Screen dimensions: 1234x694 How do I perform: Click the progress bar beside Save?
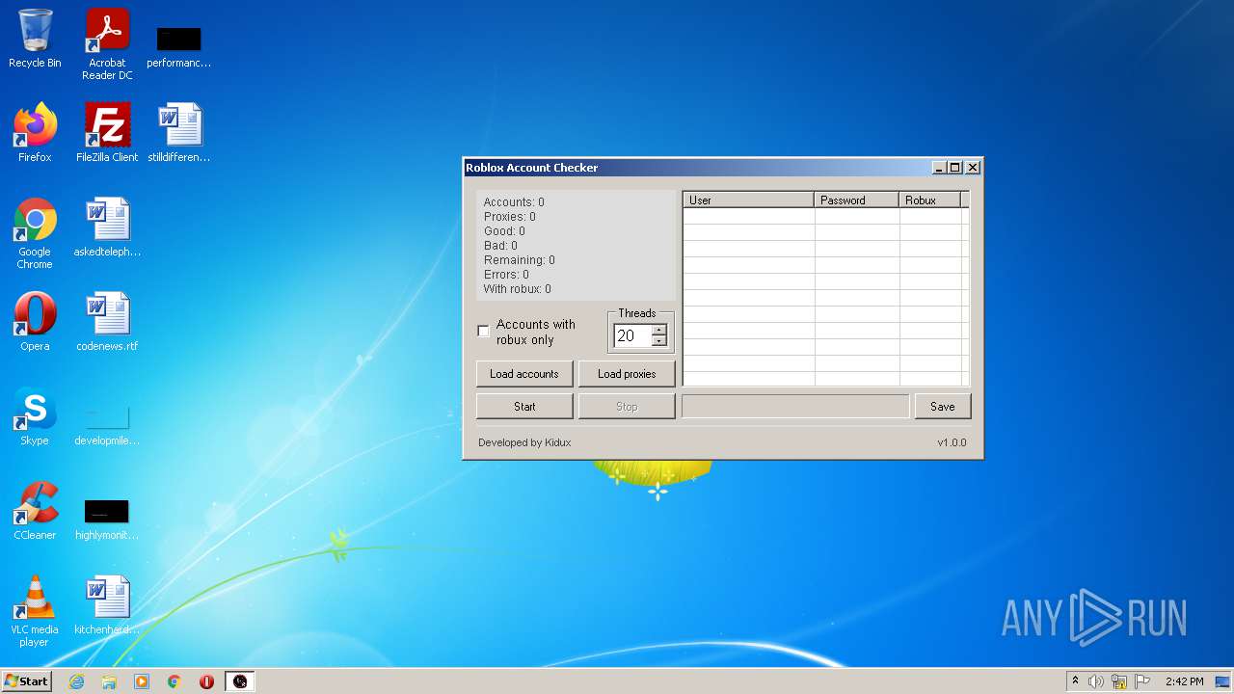click(x=795, y=407)
